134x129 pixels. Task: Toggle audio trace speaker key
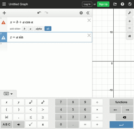point(19,125)
